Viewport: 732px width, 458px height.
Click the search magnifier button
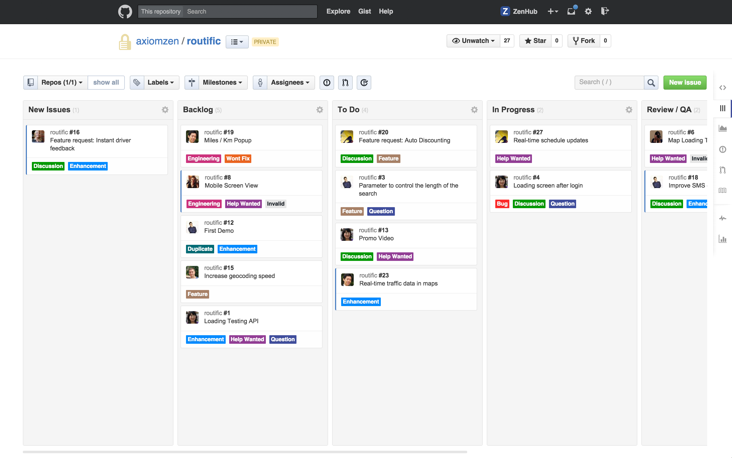[651, 82]
